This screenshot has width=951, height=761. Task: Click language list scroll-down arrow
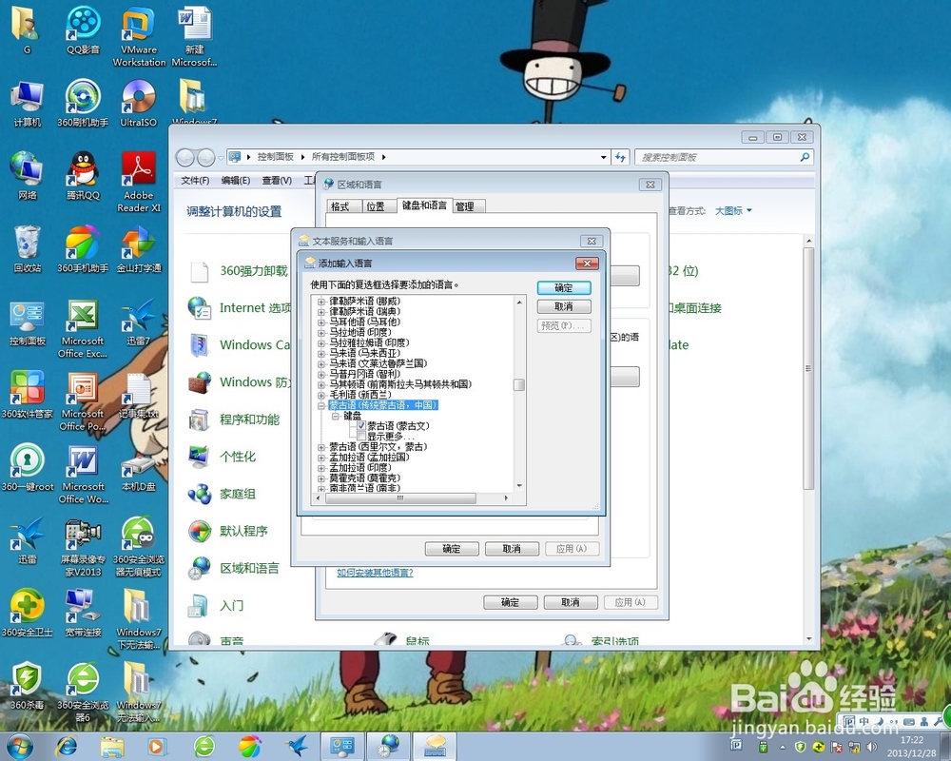pos(519,486)
